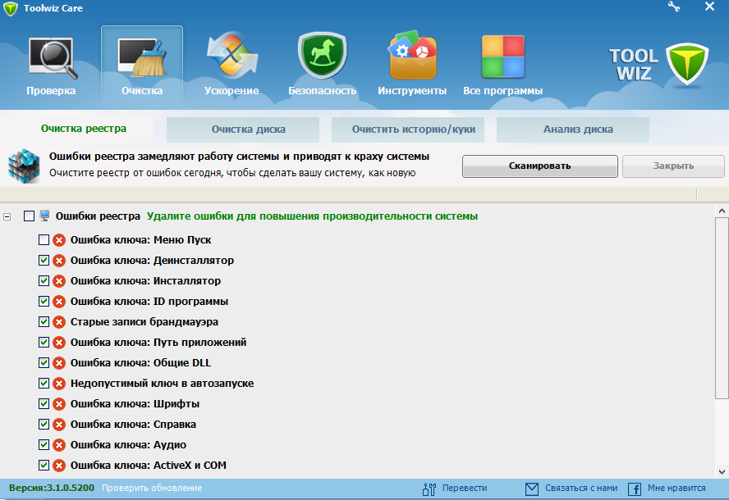Click the wrench settings icon in titlebar

tap(675, 7)
